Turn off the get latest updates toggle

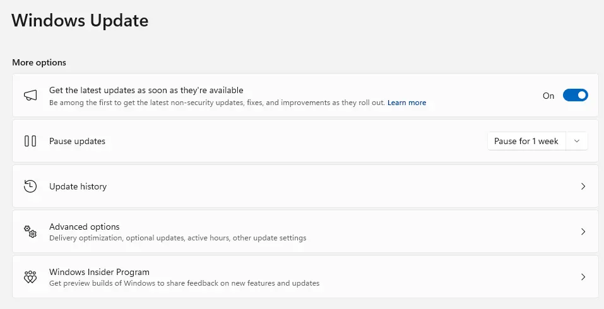pos(575,96)
